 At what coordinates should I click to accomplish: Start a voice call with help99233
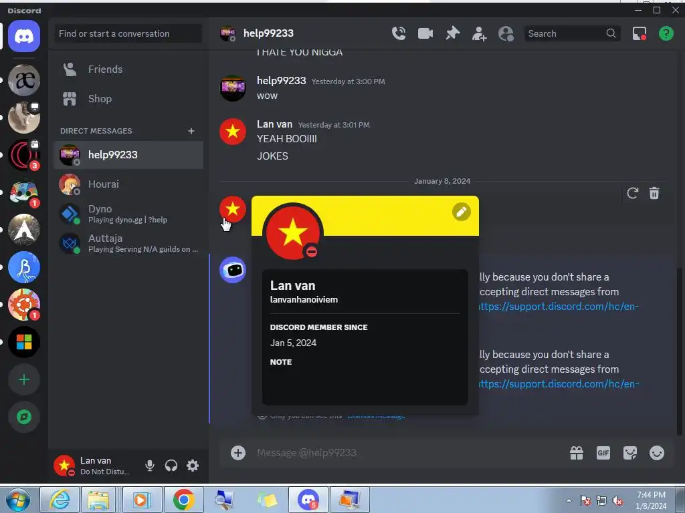(399, 33)
